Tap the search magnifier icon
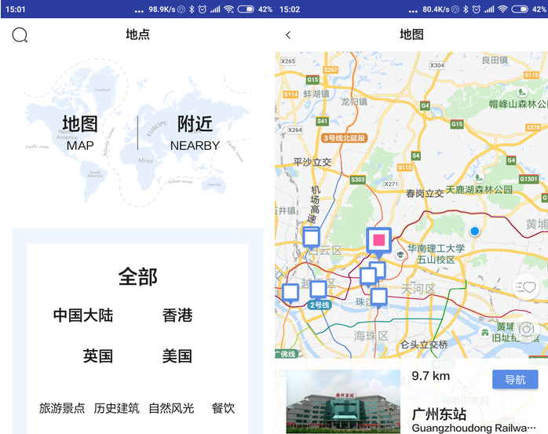The width and height of the screenshot is (548, 434). pos(20,35)
